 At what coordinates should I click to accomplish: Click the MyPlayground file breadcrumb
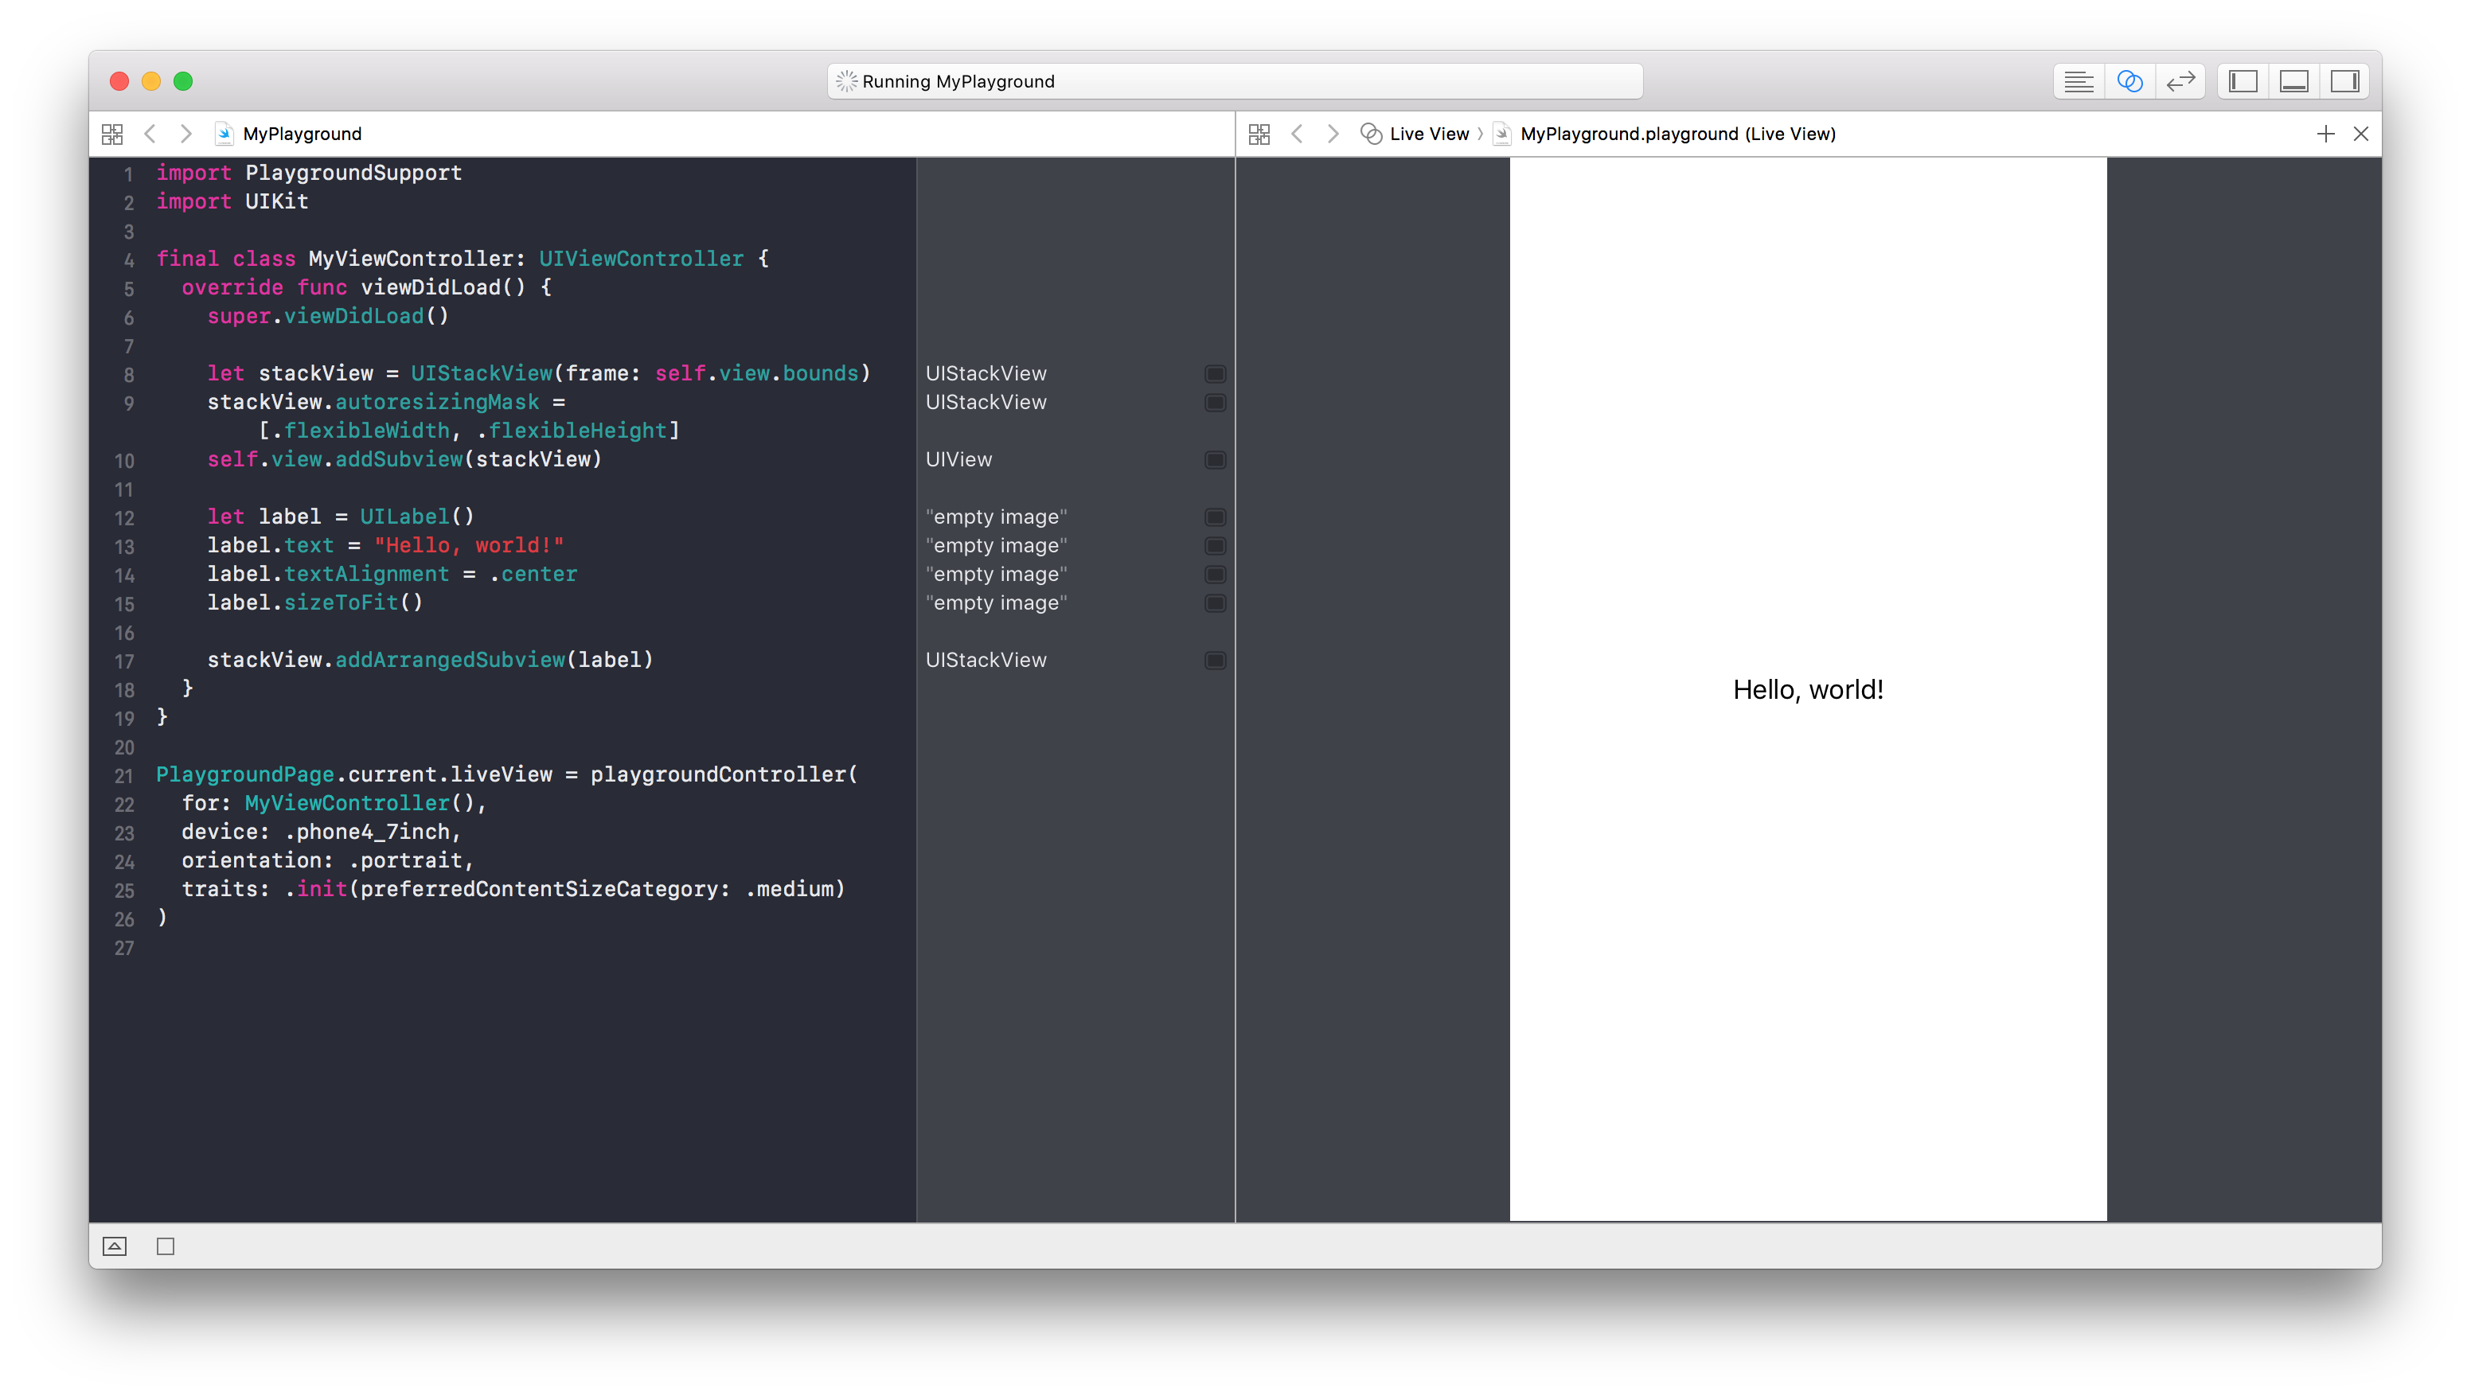point(301,135)
